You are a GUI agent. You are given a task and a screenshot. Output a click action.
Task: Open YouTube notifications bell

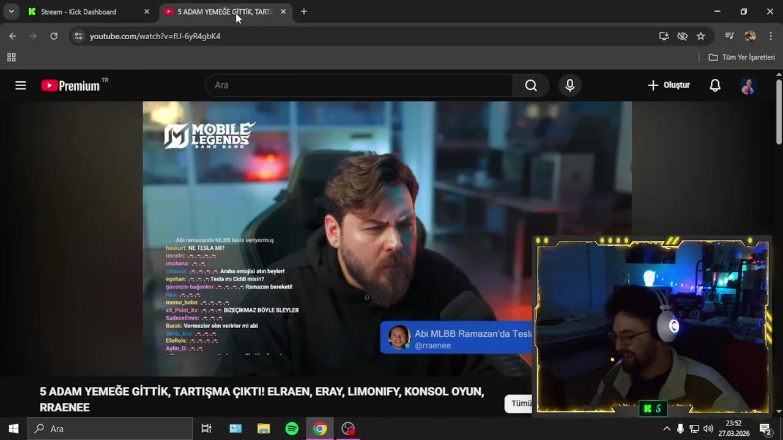[x=714, y=86]
